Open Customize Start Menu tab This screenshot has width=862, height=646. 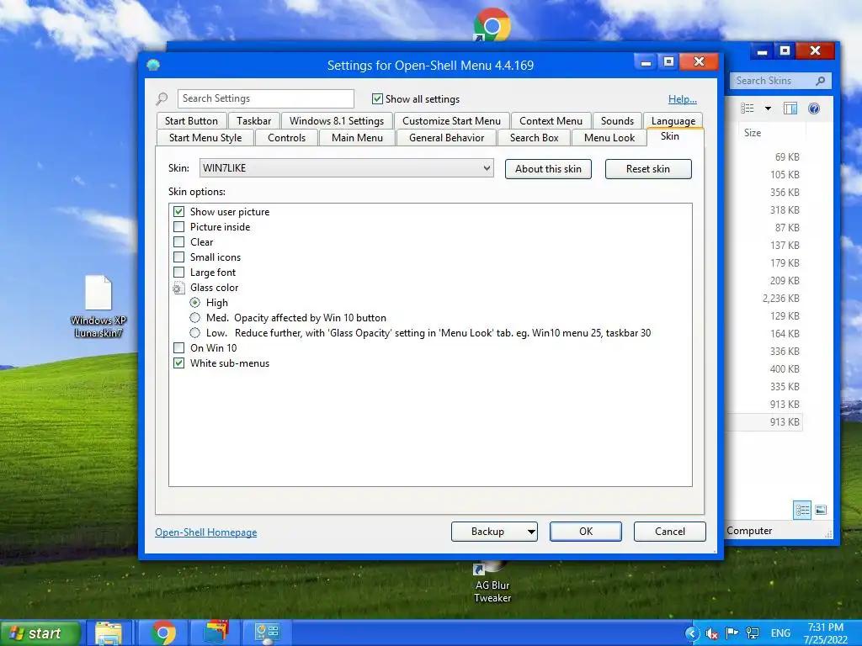coord(451,121)
